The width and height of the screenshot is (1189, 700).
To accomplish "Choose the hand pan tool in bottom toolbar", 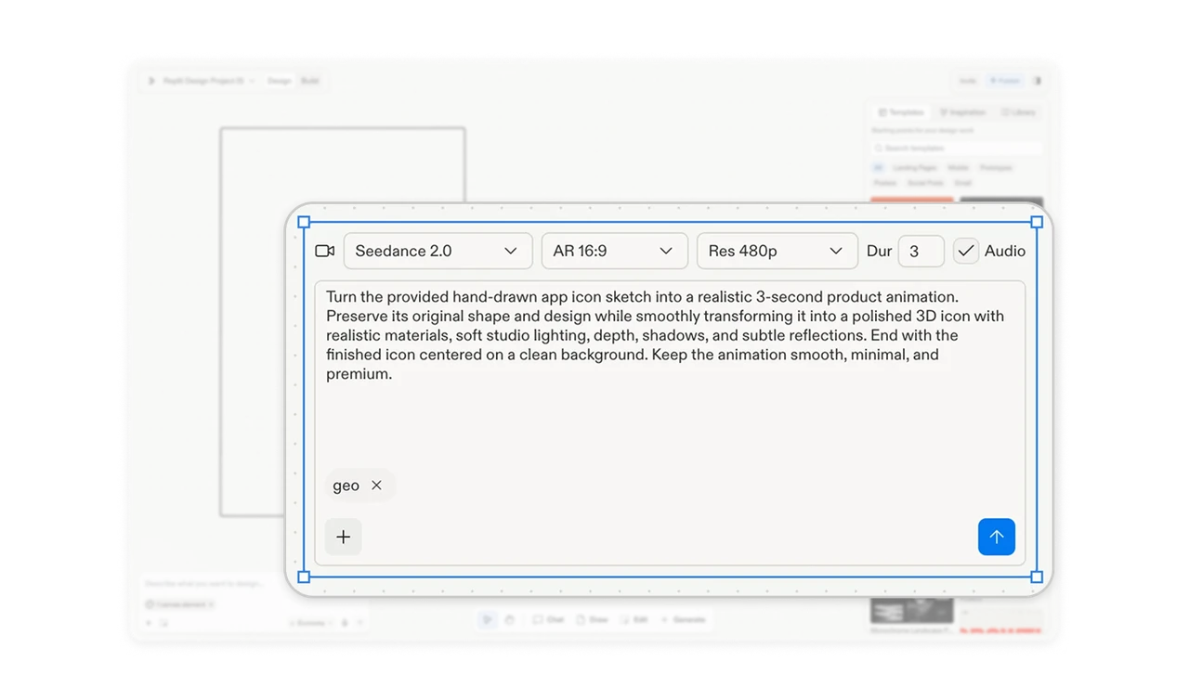I will coord(509,619).
